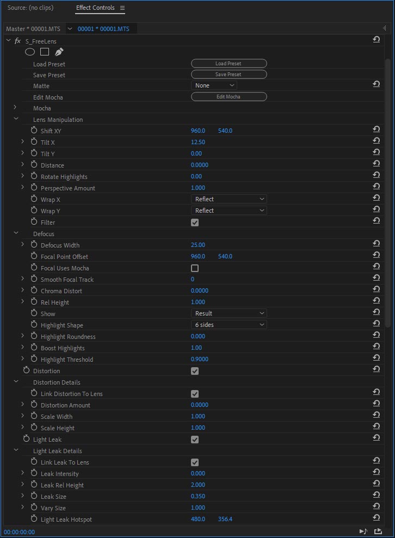Click the Defocus Width stopwatch icon
Screen dimensions: 395x538
coord(34,245)
